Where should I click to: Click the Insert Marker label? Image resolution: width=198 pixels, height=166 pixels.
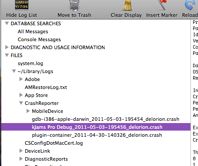(162, 15)
